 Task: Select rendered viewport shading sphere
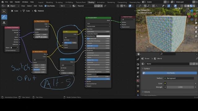tap(194, 6)
